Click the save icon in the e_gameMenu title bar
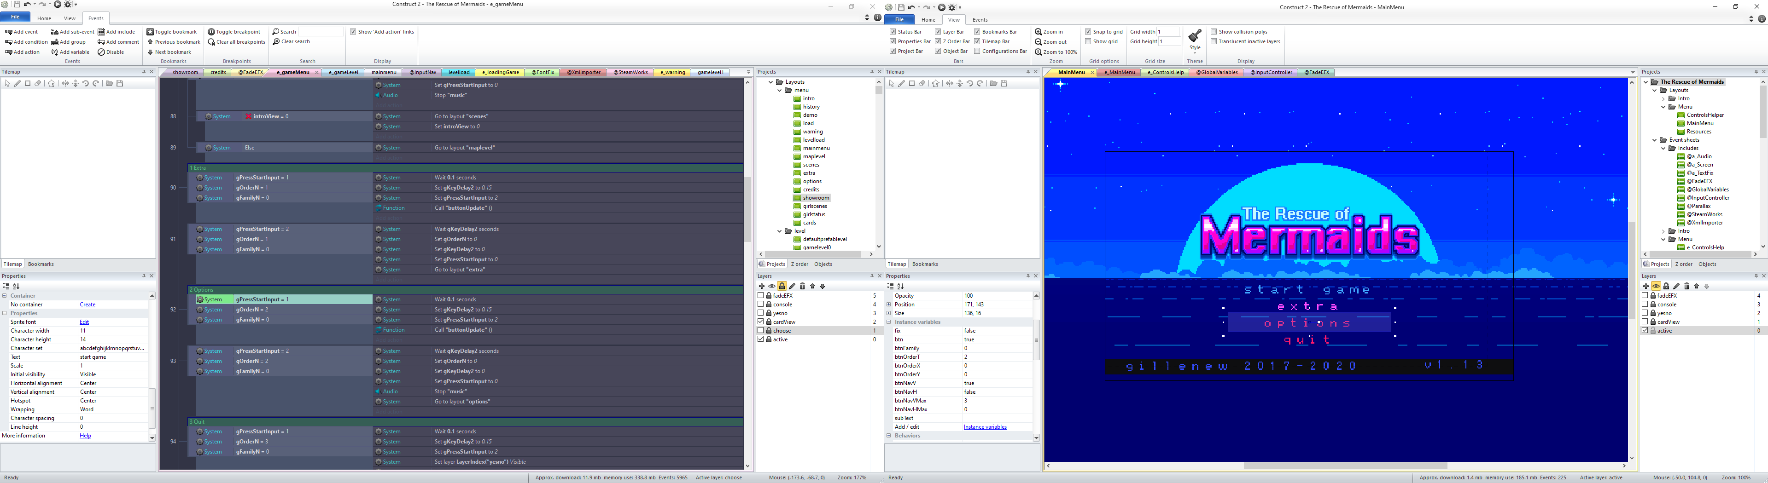The width and height of the screenshot is (1768, 483). (17, 5)
